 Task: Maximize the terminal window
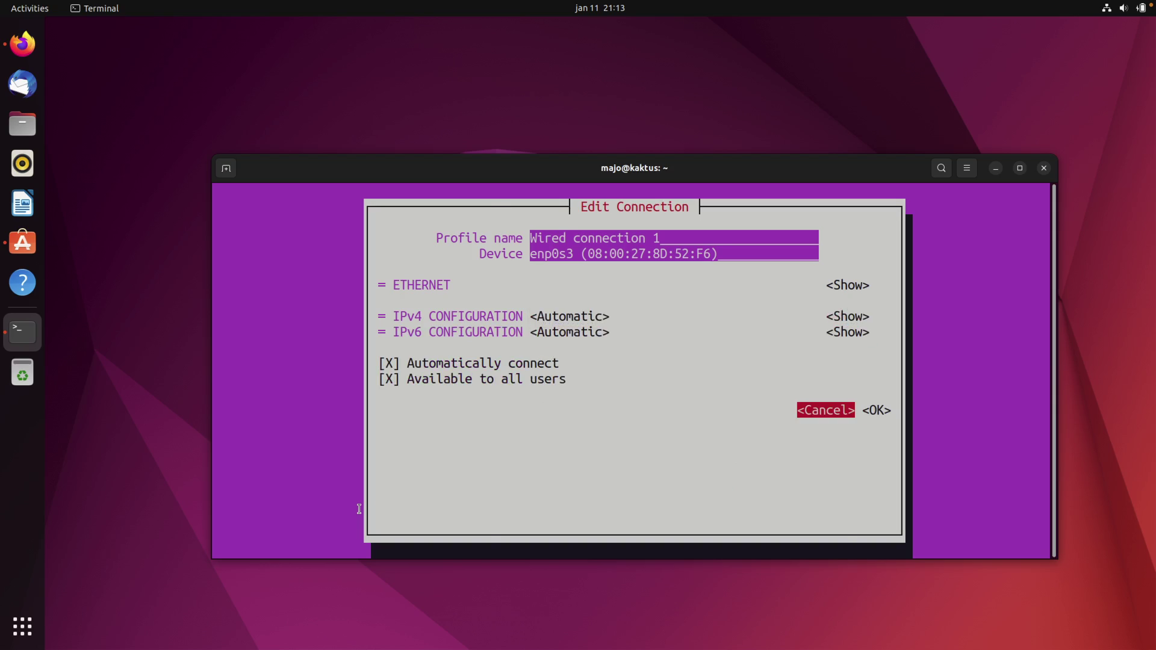1020,169
